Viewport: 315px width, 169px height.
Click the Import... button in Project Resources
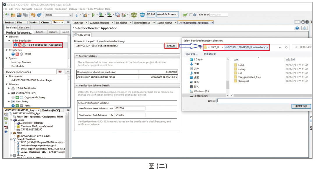pyautogui.click(x=53, y=32)
